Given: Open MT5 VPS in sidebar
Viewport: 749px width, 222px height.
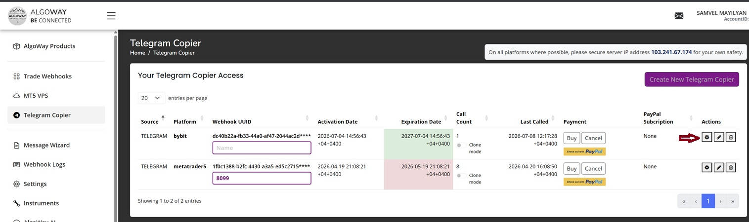Looking at the screenshot, I should point(36,96).
